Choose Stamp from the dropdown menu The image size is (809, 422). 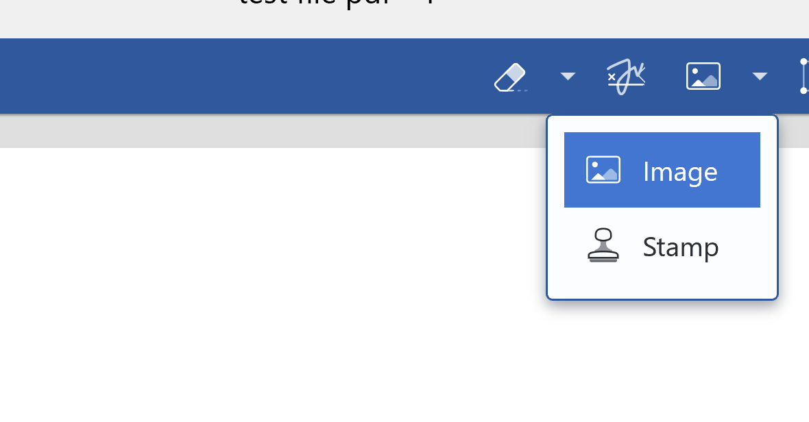point(662,246)
